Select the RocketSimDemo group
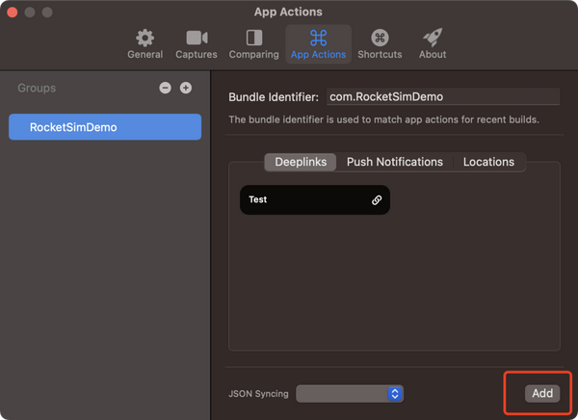This screenshot has width=578, height=420. pyautogui.click(x=105, y=127)
